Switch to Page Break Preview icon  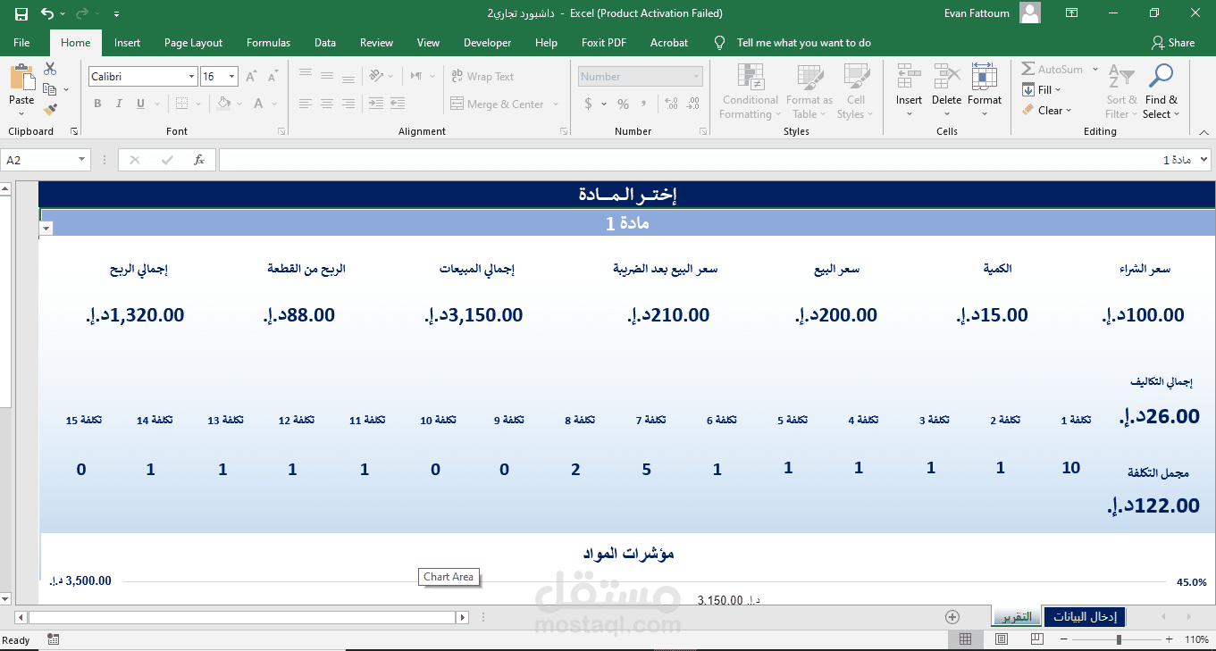click(x=1036, y=639)
